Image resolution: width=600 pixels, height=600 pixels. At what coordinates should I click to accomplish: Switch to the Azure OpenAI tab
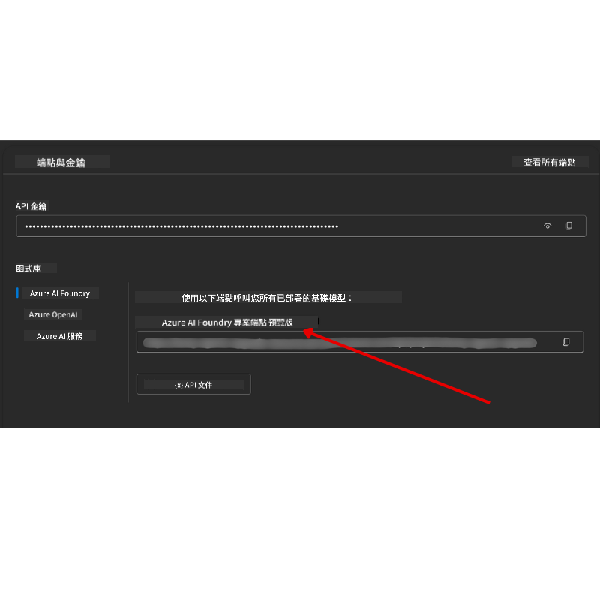click(53, 314)
